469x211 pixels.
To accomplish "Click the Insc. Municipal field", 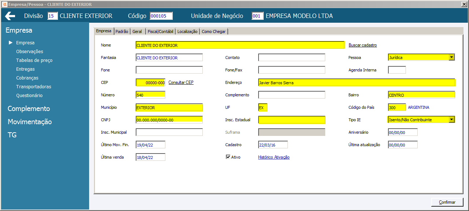I will [x=169, y=132].
